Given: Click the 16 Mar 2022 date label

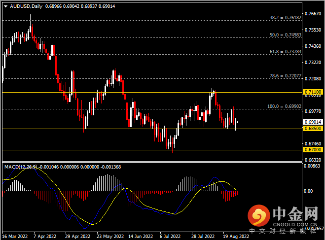Looking at the screenshot, I should point(15,236).
